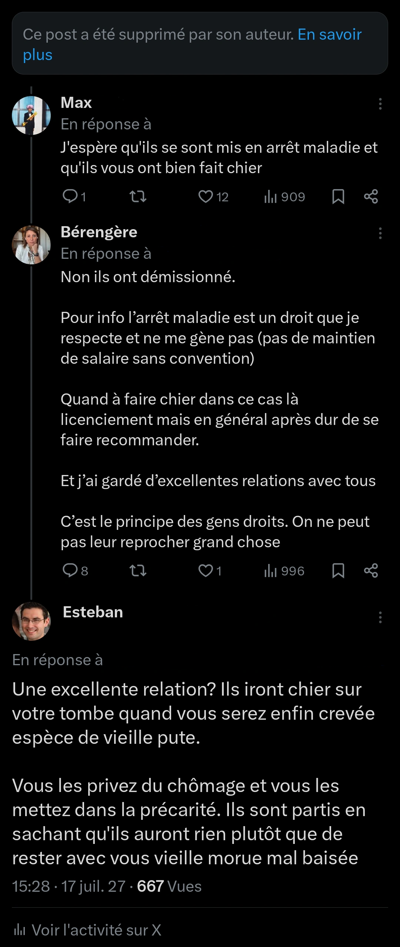This screenshot has width=400, height=947.
Task: Open Esteban's profile name
Action: [93, 612]
